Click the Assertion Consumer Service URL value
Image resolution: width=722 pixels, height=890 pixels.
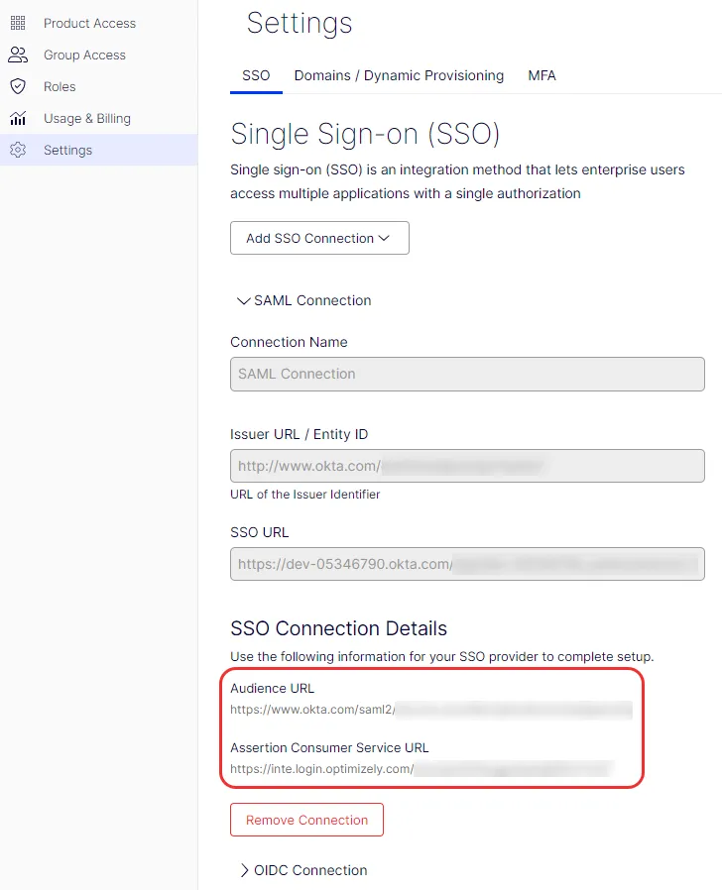pos(421,769)
